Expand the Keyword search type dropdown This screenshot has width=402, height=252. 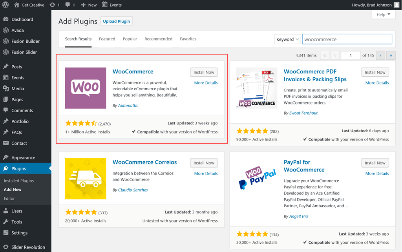(287, 39)
